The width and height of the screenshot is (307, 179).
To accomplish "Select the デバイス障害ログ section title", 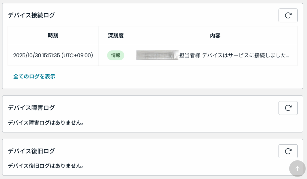I will [x=31, y=108].
